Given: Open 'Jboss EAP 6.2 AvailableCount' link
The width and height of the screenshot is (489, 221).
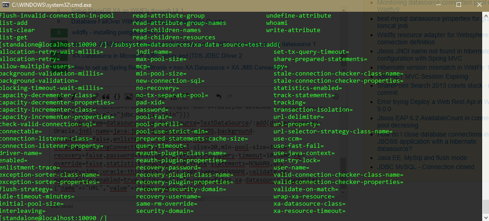Looking at the screenshot, I should (x=433, y=122).
